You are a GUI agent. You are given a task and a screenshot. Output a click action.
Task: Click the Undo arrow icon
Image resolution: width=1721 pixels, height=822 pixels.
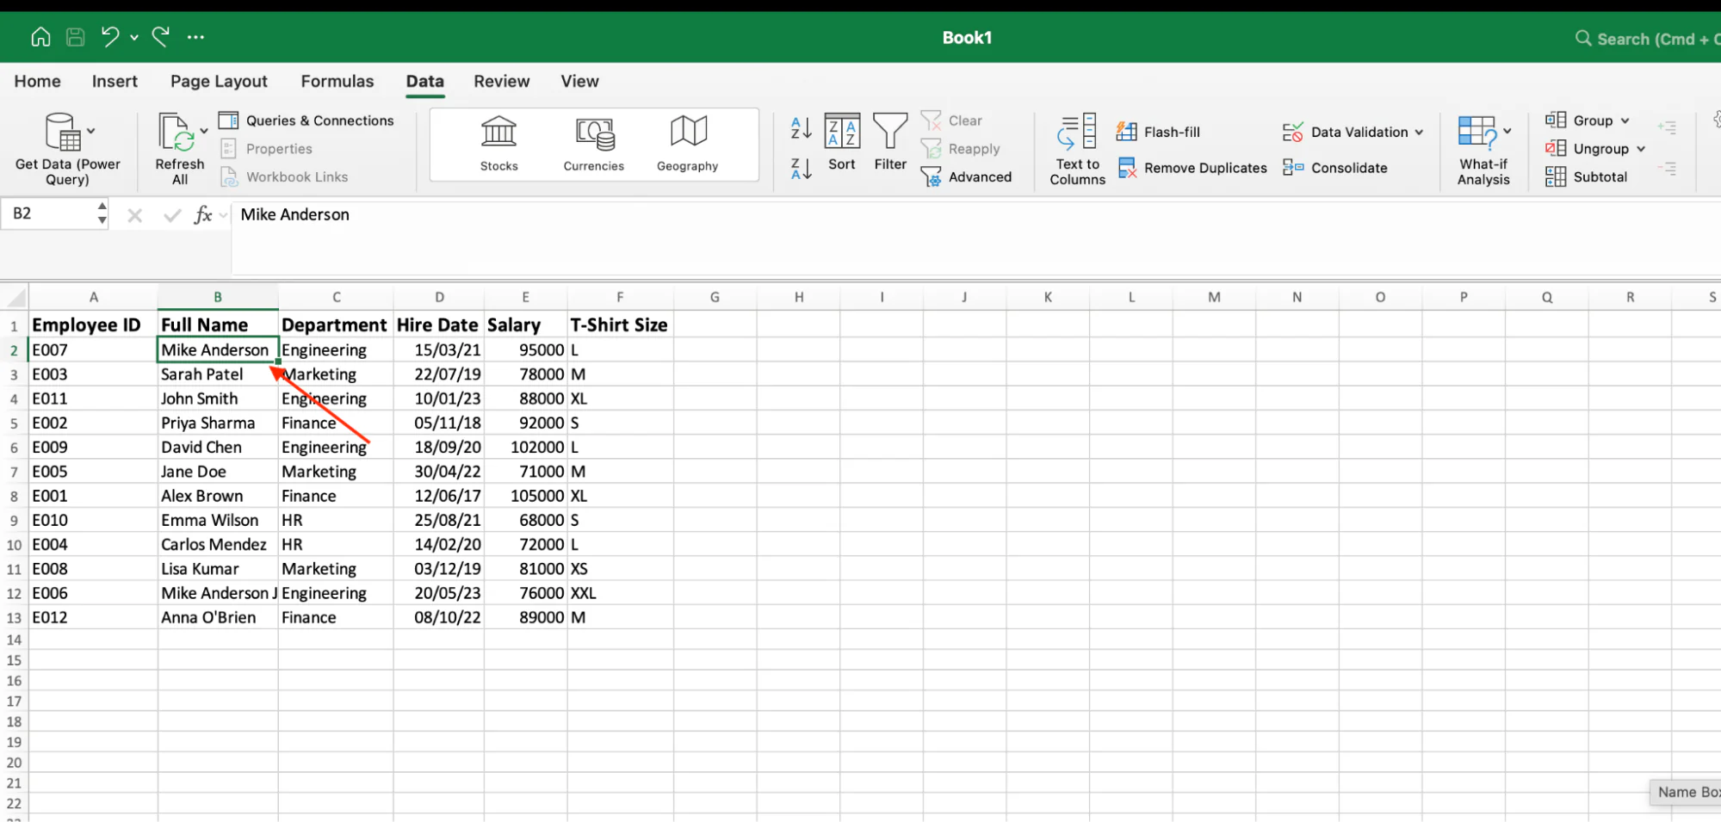pos(109,37)
